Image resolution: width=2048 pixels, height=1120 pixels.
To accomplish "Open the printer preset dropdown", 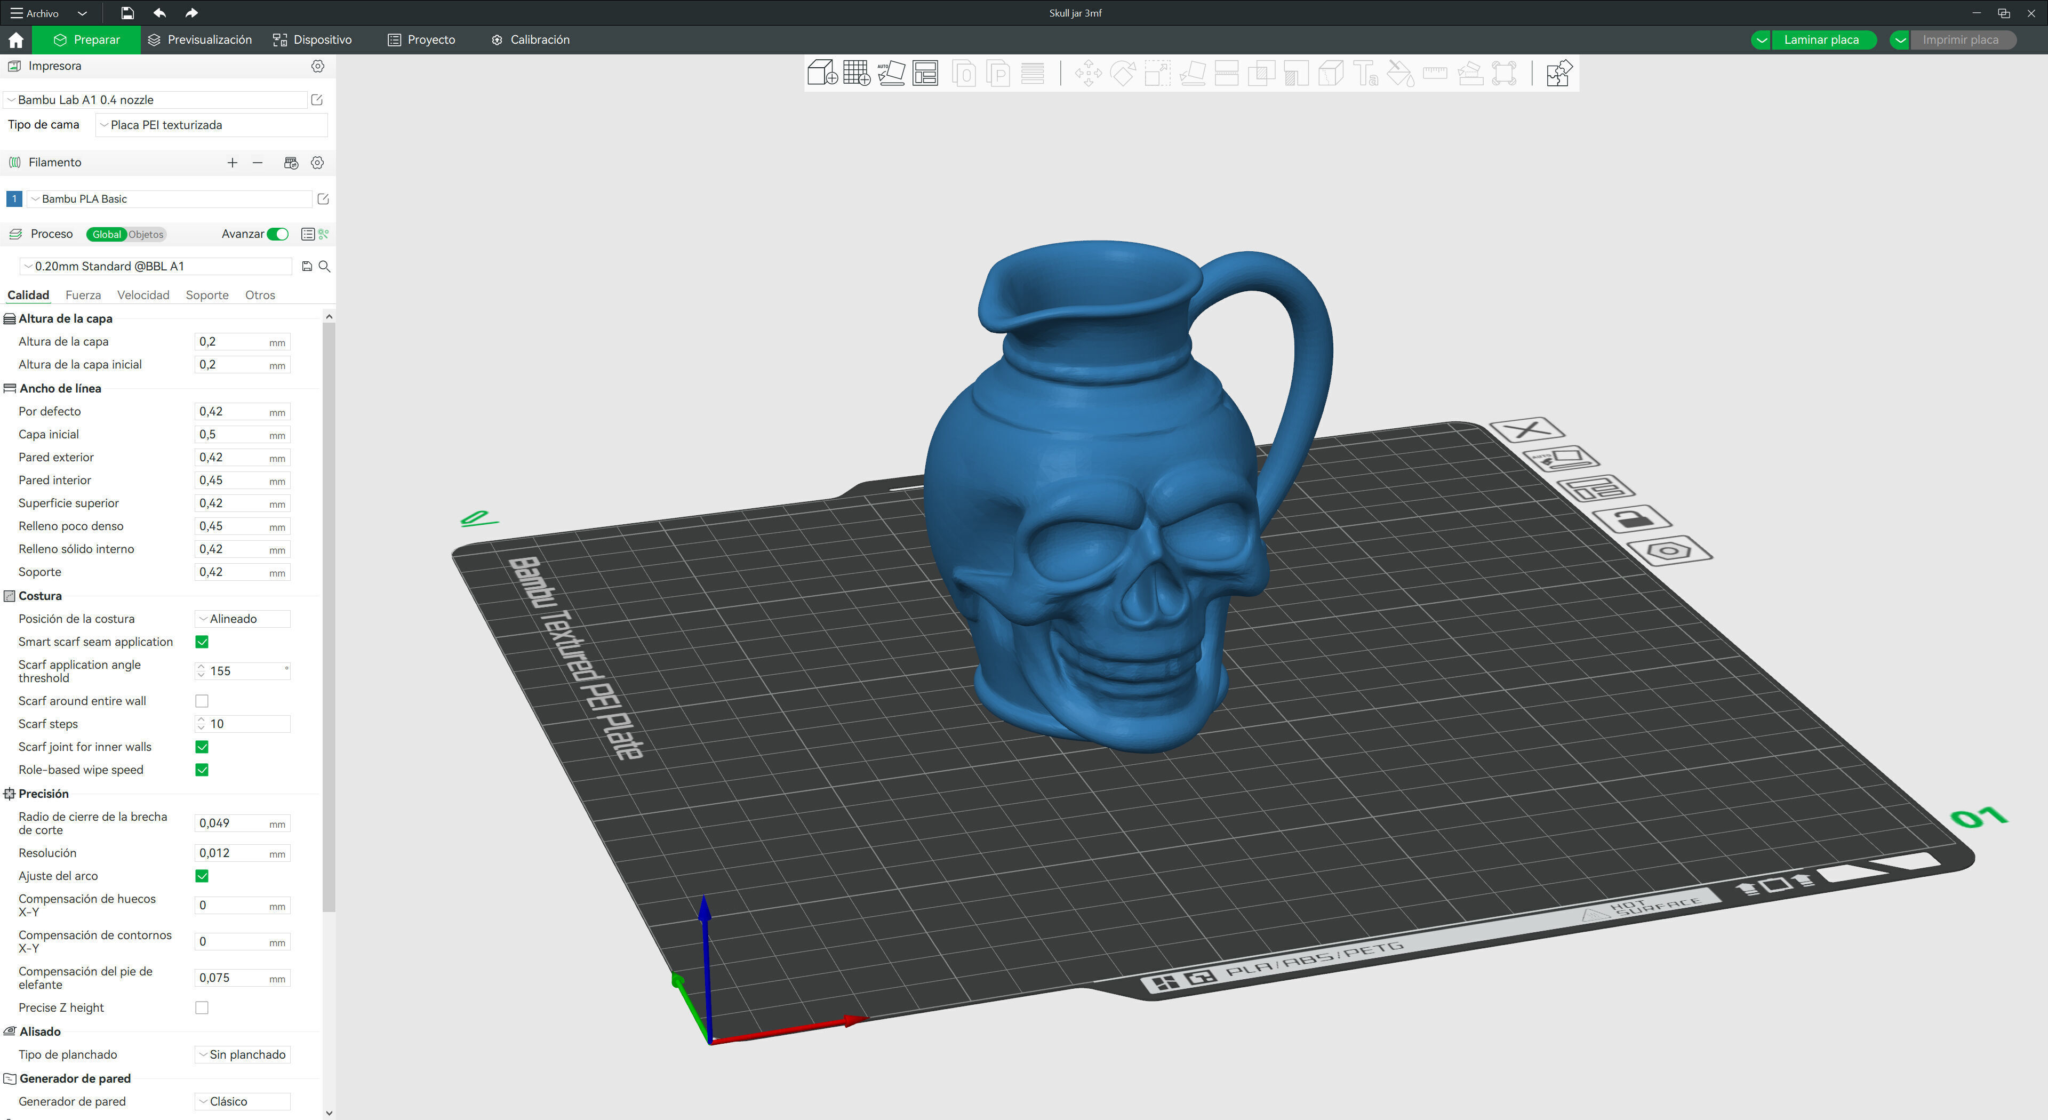I will pyautogui.click(x=156, y=100).
